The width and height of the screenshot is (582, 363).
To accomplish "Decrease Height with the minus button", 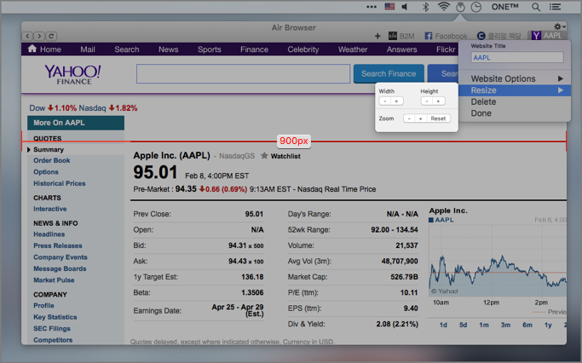I will pos(427,101).
